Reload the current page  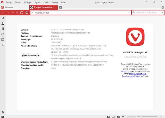(x=22, y=13)
